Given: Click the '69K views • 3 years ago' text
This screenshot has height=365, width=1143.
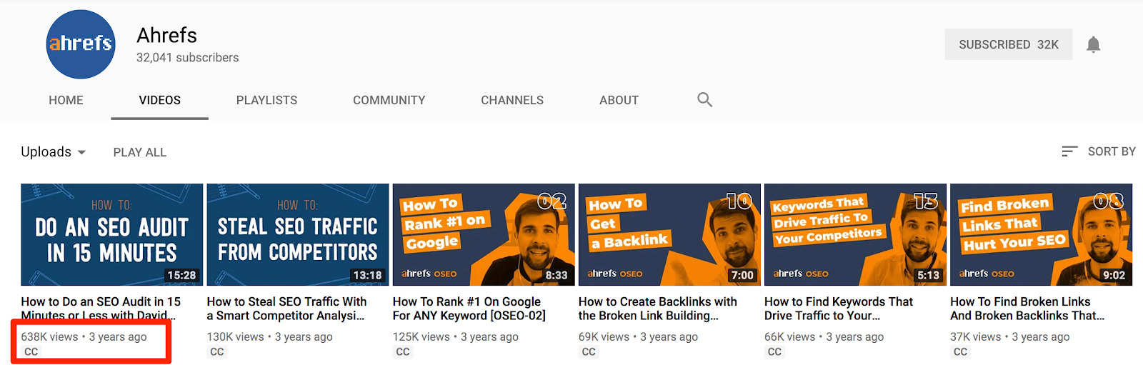Looking at the screenshot, I should tap(638, 336).
